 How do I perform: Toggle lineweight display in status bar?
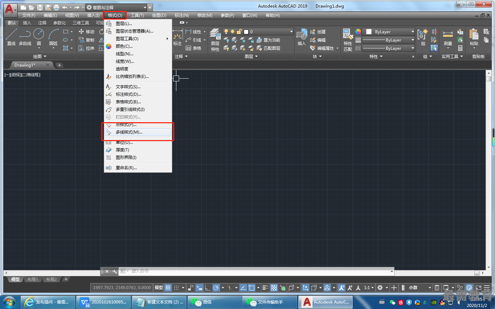pos(265,288)
